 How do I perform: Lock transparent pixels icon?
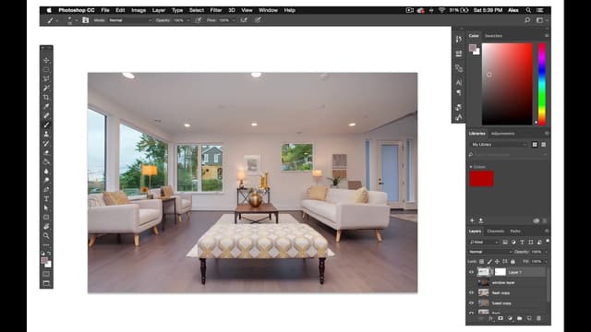(x=481, y=261)
